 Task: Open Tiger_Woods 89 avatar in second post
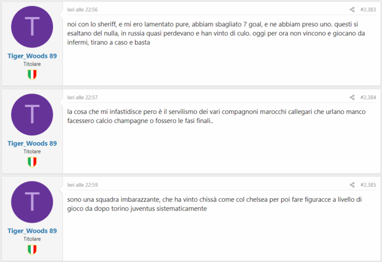coord(32,115)
